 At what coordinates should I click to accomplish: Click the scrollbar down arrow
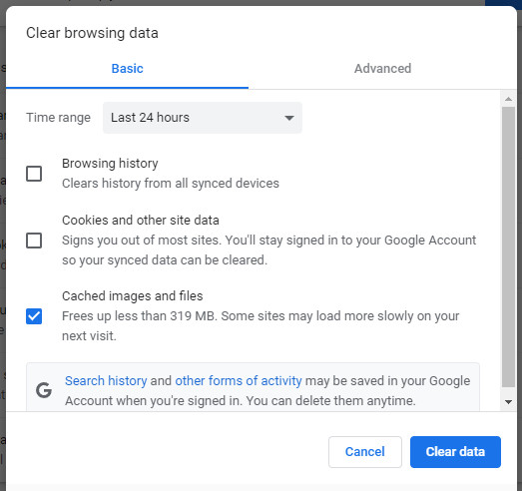pyautogui.click(x=508, y=402)
